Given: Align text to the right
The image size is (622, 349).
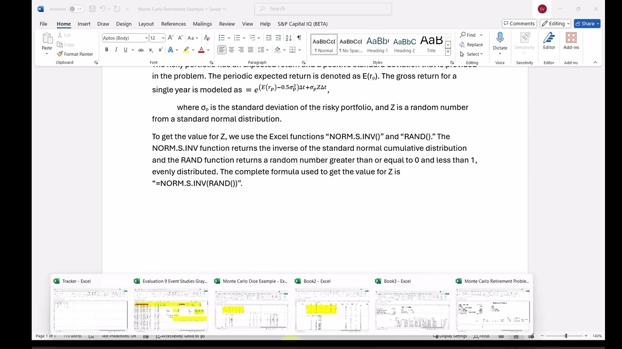Looking at the screenshot, I should click(241, 50).
